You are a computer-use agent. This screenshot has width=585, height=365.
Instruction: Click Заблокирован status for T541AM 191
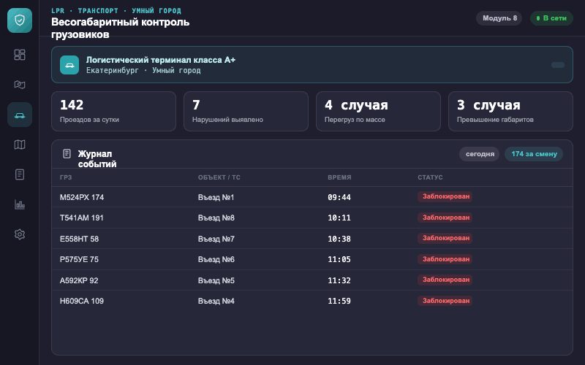445,218
